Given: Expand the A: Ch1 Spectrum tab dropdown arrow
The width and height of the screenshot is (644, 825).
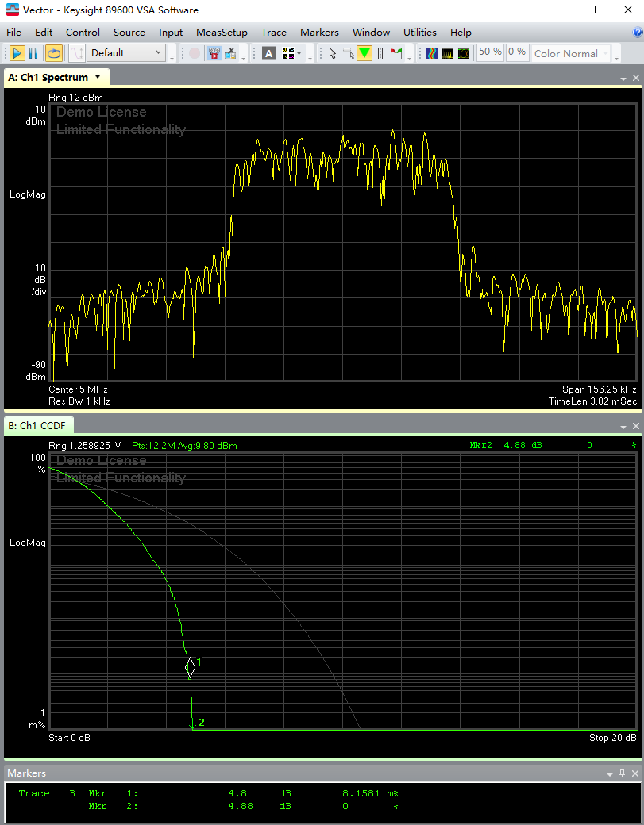Looking at the screenshot, I should (98, 77).
